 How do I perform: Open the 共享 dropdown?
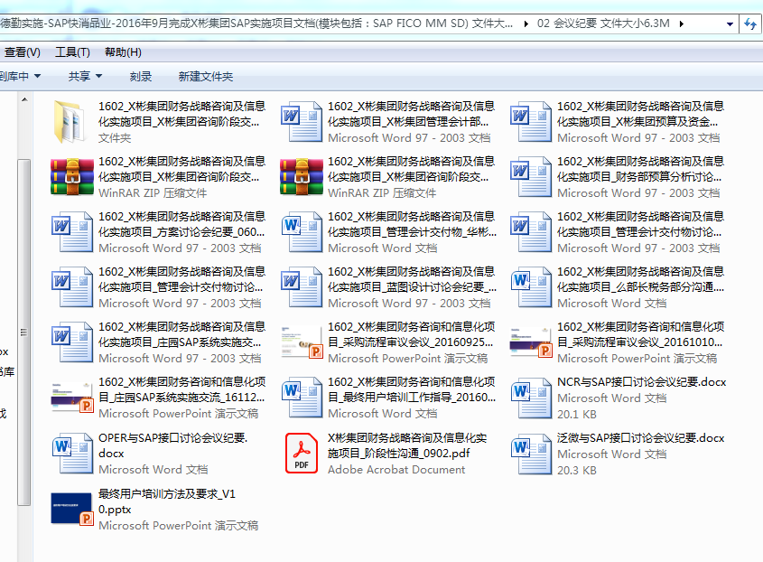(85, 76)
